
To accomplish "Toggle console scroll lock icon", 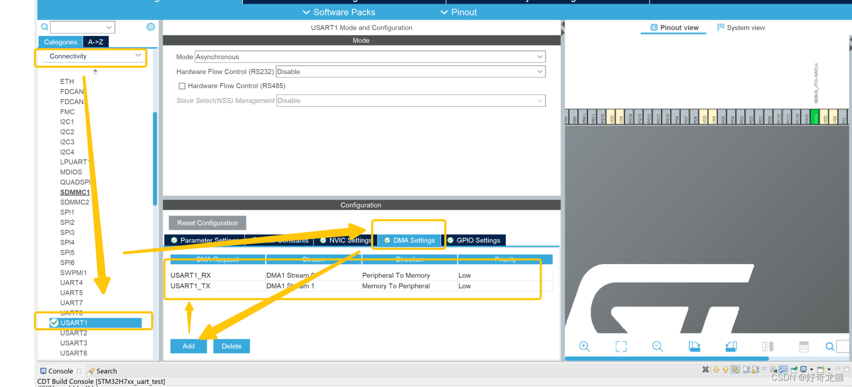I will click(756, 370).
